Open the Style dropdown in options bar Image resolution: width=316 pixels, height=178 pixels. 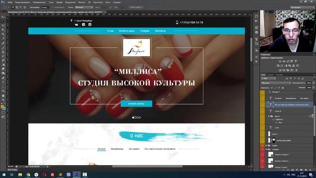point(84,7)
